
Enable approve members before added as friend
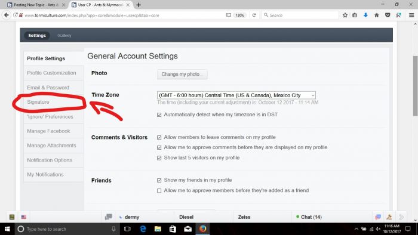point(159,190)
